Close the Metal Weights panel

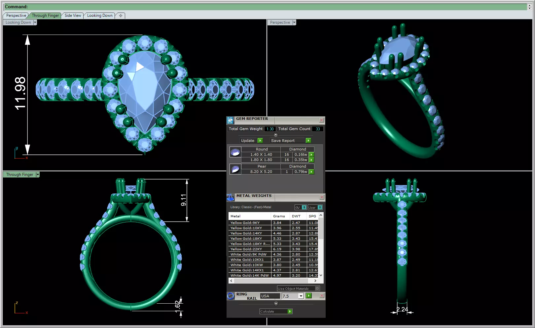[322, 197]
